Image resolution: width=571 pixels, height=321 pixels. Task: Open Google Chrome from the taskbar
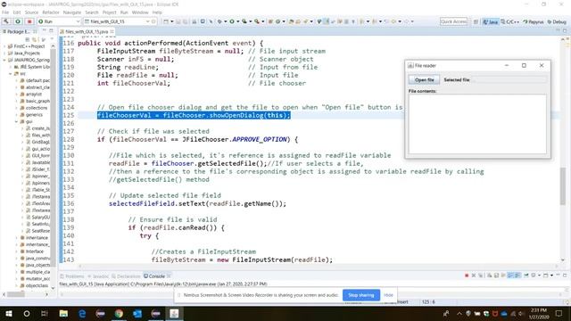(x=119, y=313)
